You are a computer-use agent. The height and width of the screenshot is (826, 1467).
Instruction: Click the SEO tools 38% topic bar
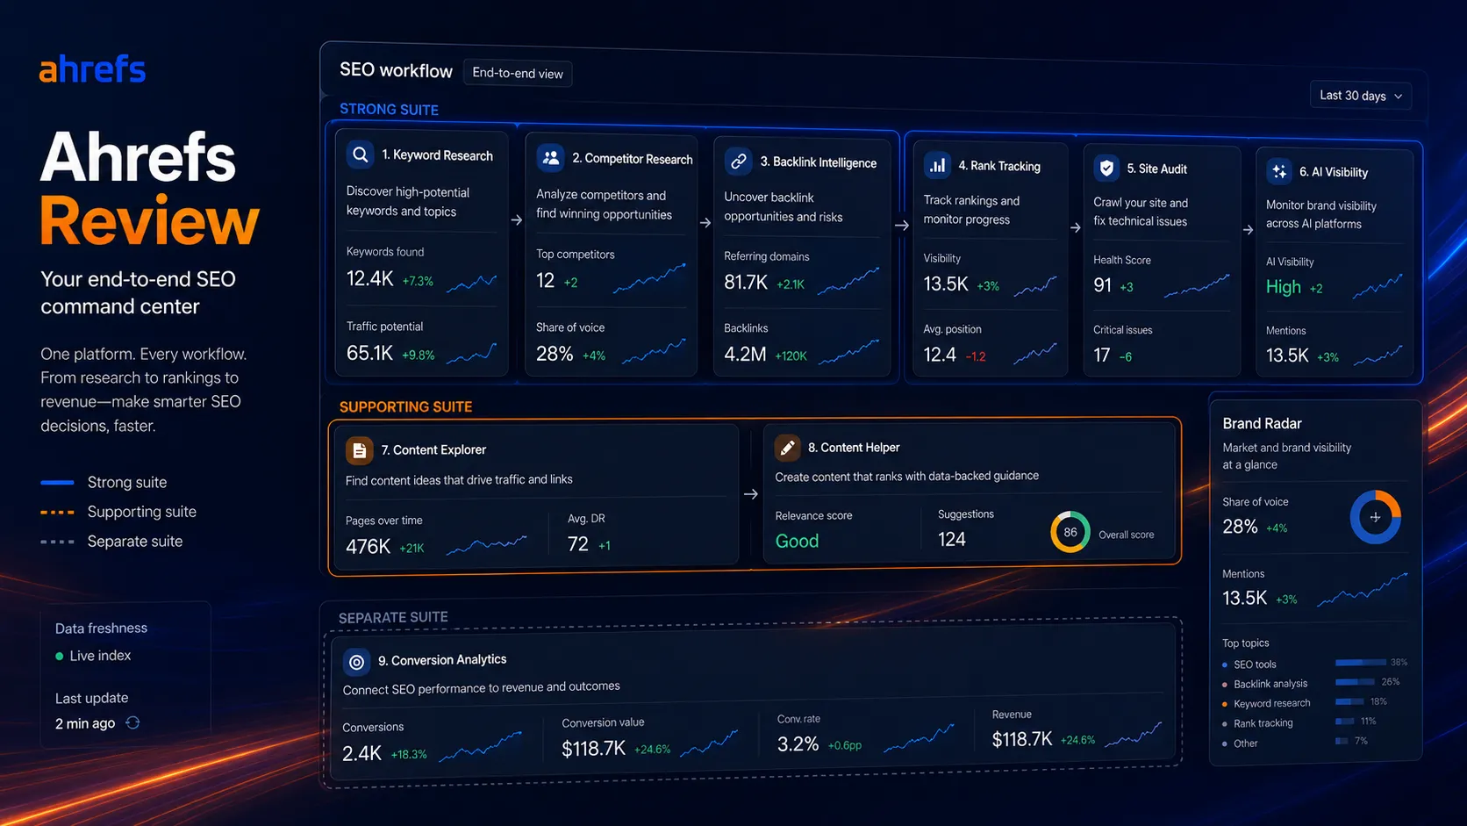pos(1361,662)
